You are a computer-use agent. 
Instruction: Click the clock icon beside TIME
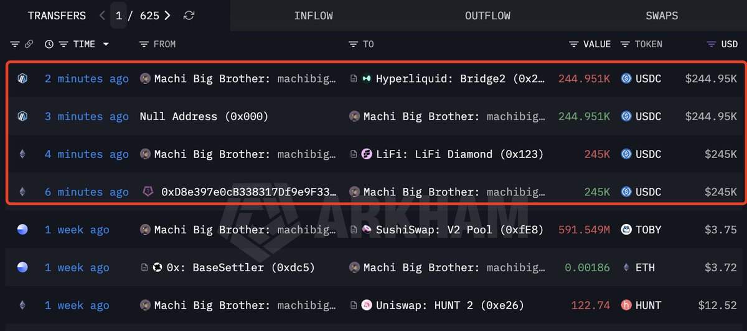(x=49, y=44)
